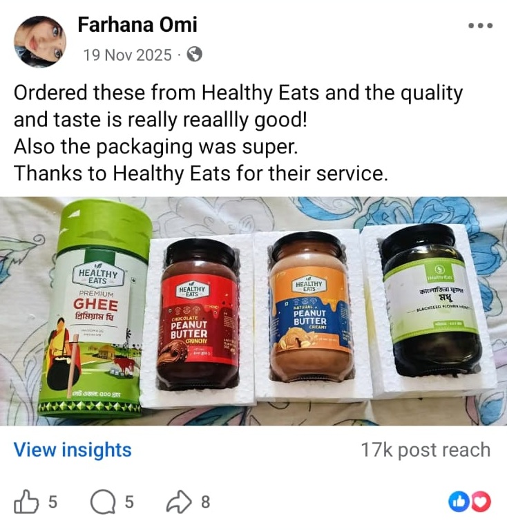Click the public globe privacy icon

(195, 55)
